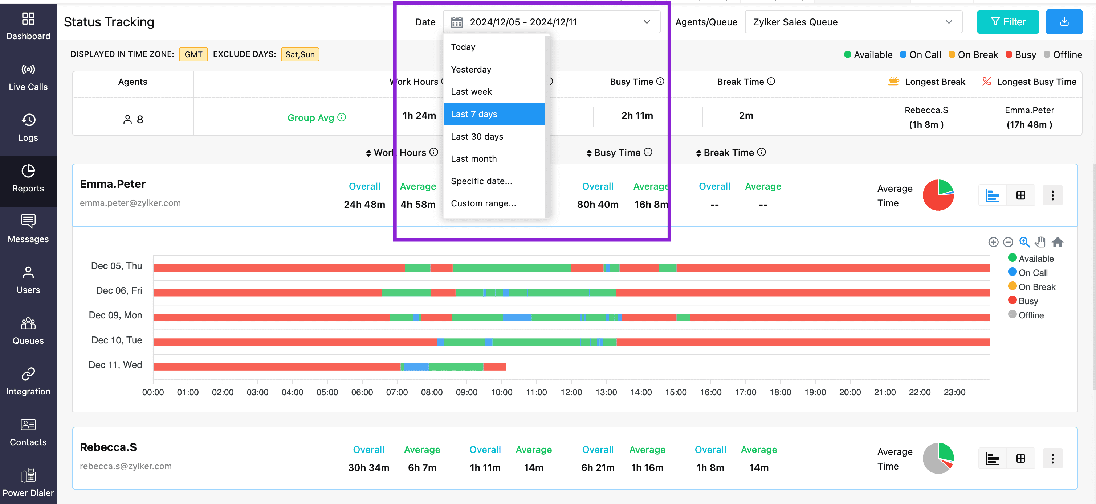
Task: Open the Date range dropdown
Action: point(551,22)
